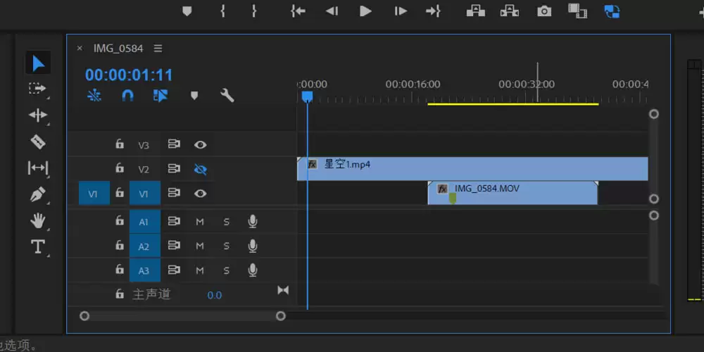704x352 pixels.
Task: Select the Track Select Forward tool
Action: tap(38, 89)
